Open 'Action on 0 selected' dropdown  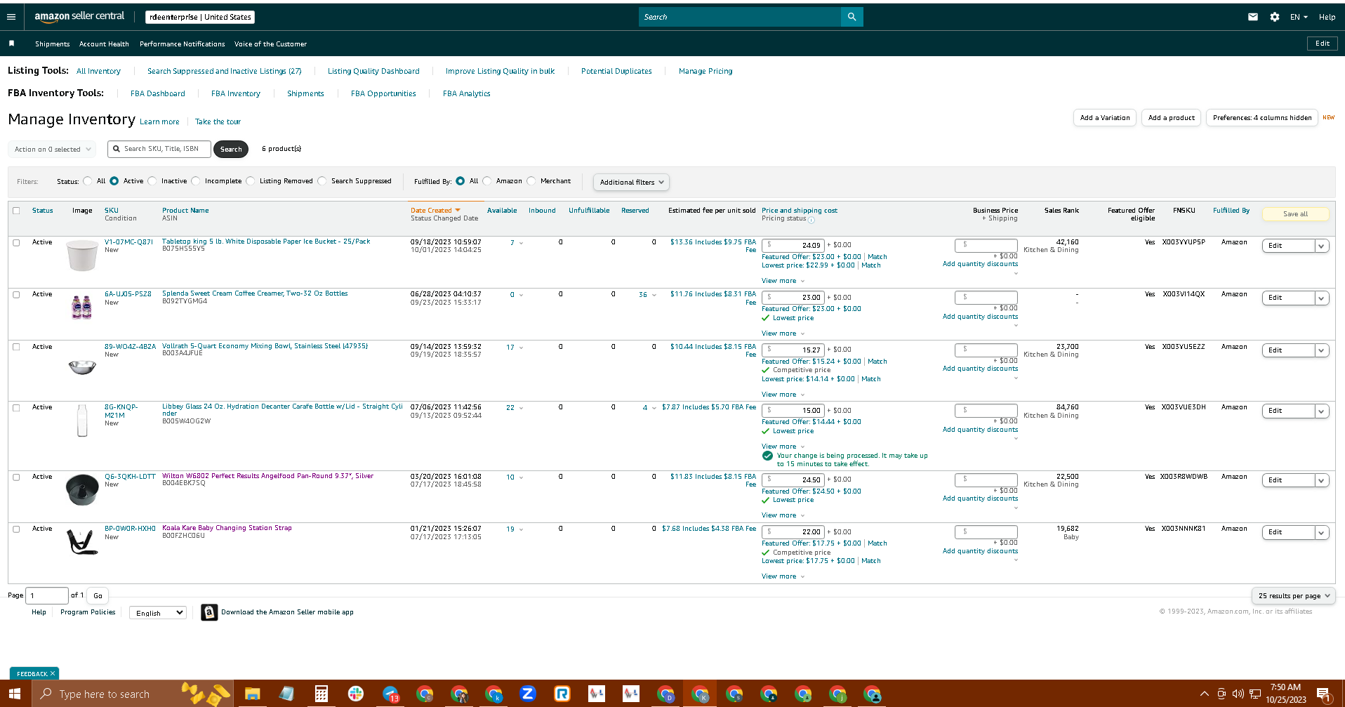pos(53,149)
